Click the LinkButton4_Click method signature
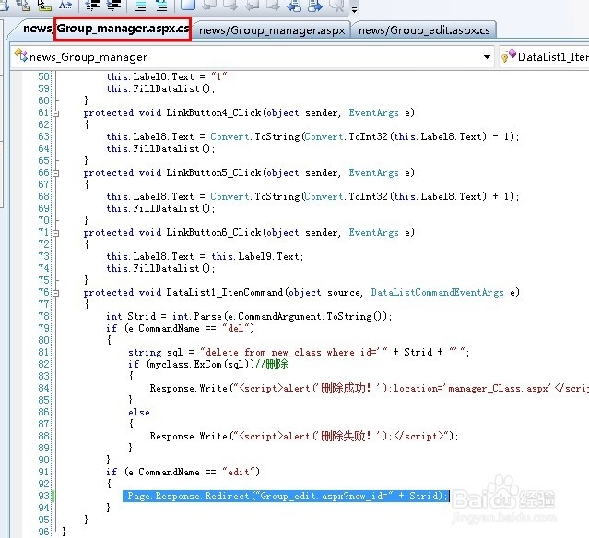589x538 pixels. tap(249, 112)
